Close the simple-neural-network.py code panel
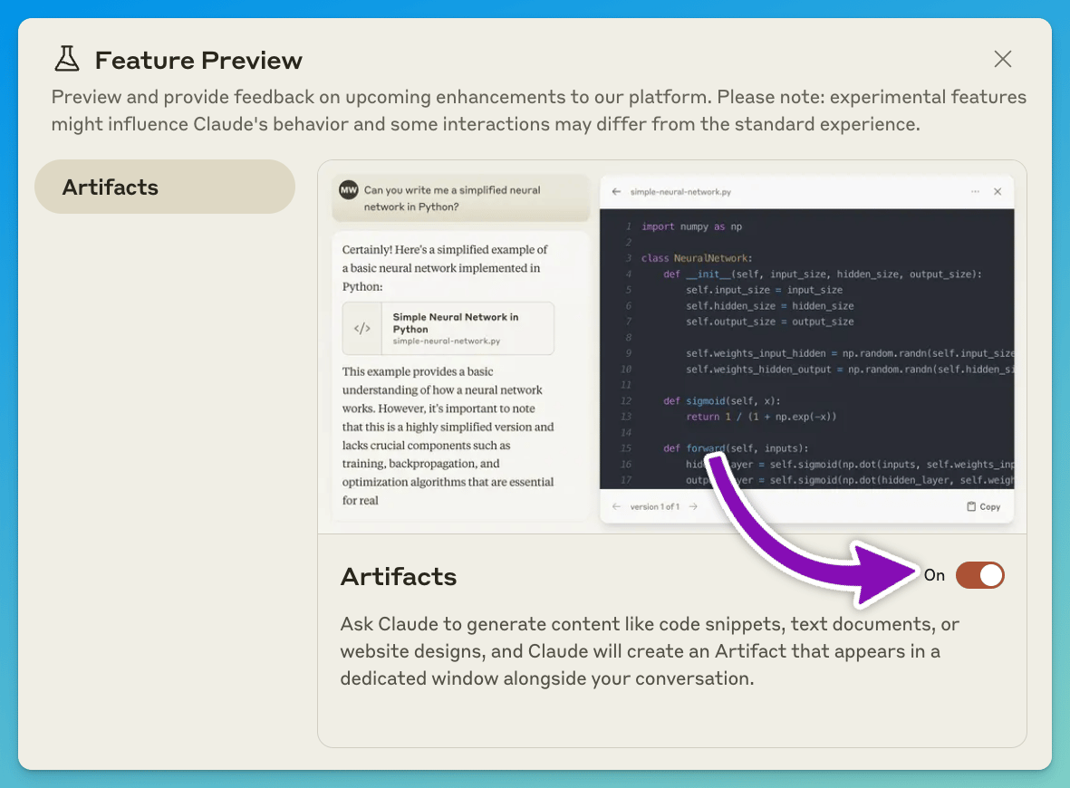Screen dimensions: 1070x788 pos(998,192)
